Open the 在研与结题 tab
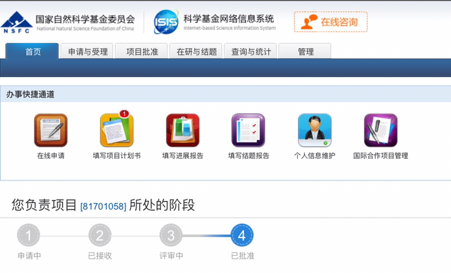The width and height of the screenshot is (451, 273). pyautogui.click(x=196, y=52)
